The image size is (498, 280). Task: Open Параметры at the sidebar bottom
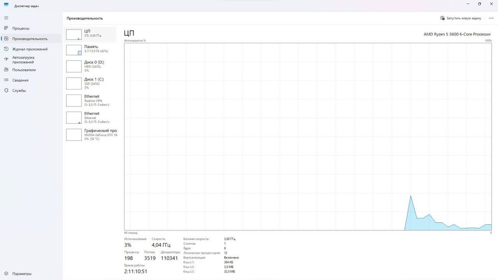(x=30, y=274)
